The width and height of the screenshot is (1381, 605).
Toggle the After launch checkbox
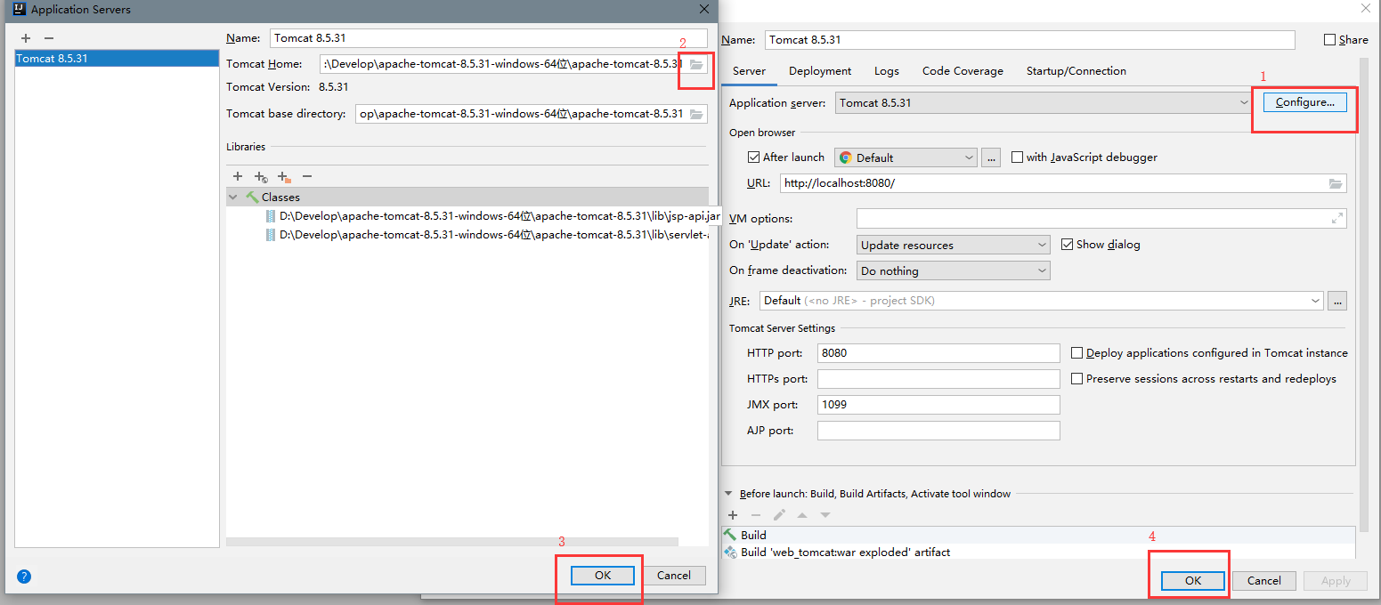pos(754,157)
